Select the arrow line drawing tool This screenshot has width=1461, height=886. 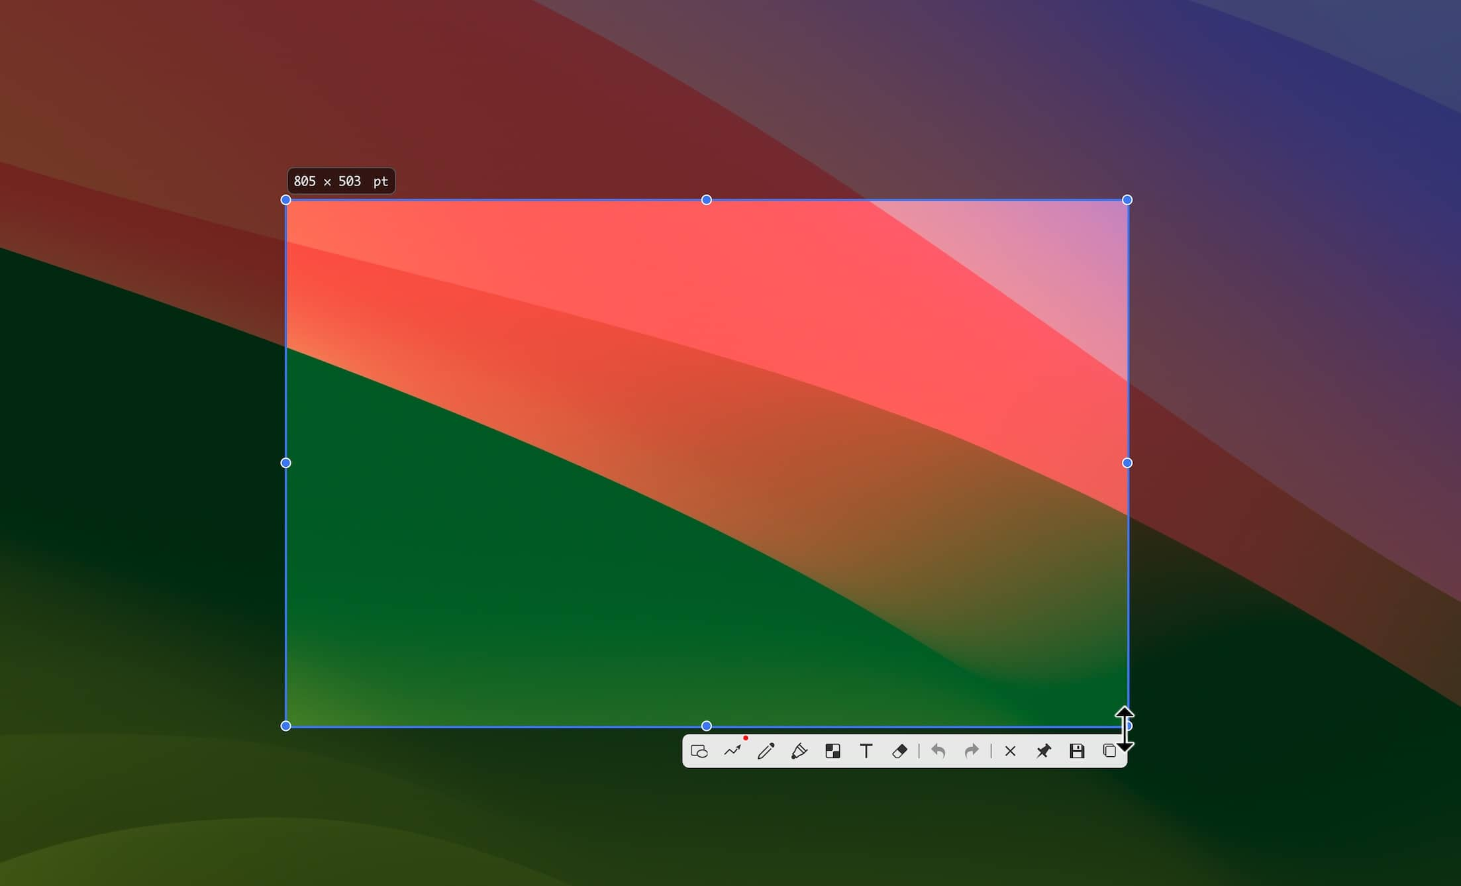(732, 751)
